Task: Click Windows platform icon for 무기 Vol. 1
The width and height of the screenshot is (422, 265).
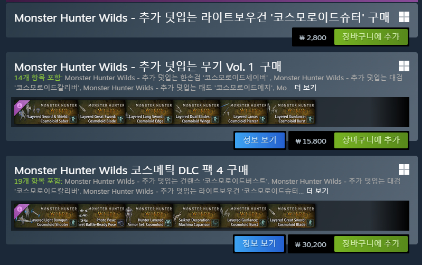Action: click(404, 66)
